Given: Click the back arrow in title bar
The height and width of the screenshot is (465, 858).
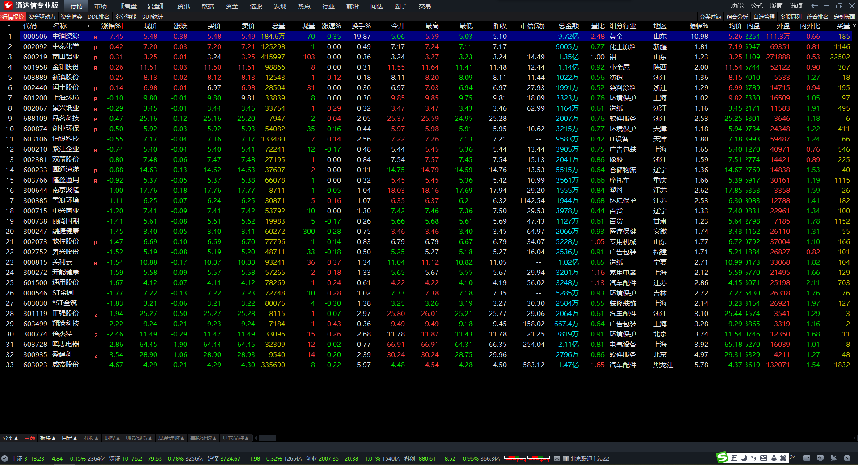Looking at the screenshot, I should click(814, 6).
